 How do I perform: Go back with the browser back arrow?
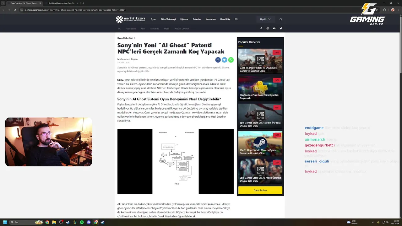coord(3,10)
